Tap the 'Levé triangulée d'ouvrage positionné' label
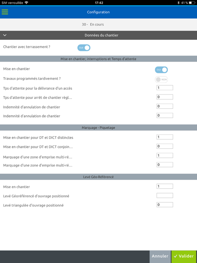This screenshot has height=263, width=197. click(33, 205)
